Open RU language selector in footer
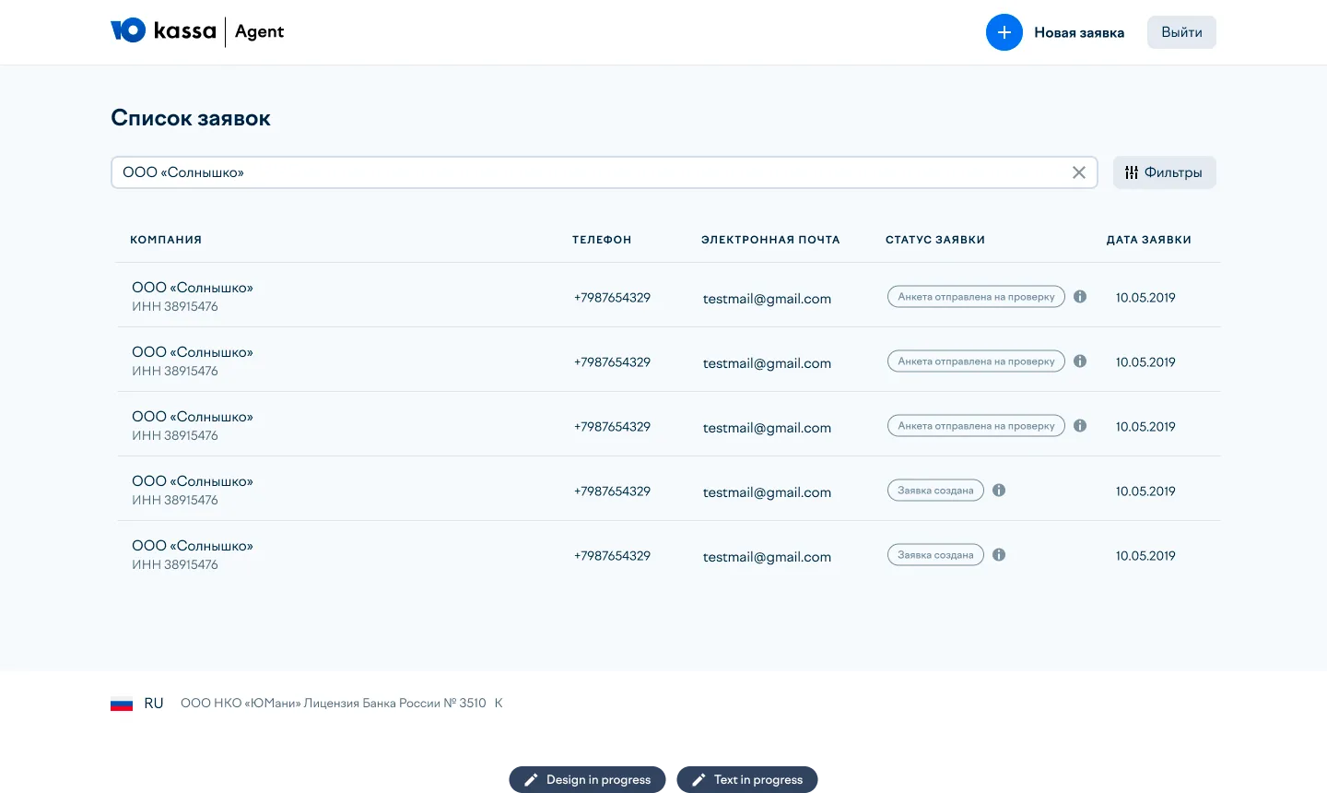The width and height of the screenshot is (1327, 793). click(154, 704)
